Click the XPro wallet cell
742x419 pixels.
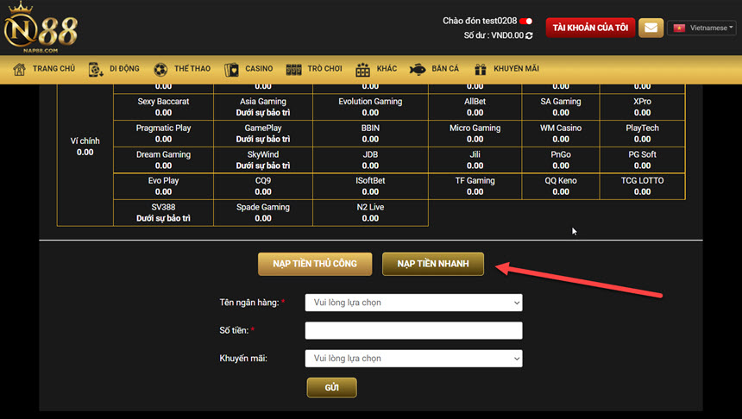tap(642, 107)
